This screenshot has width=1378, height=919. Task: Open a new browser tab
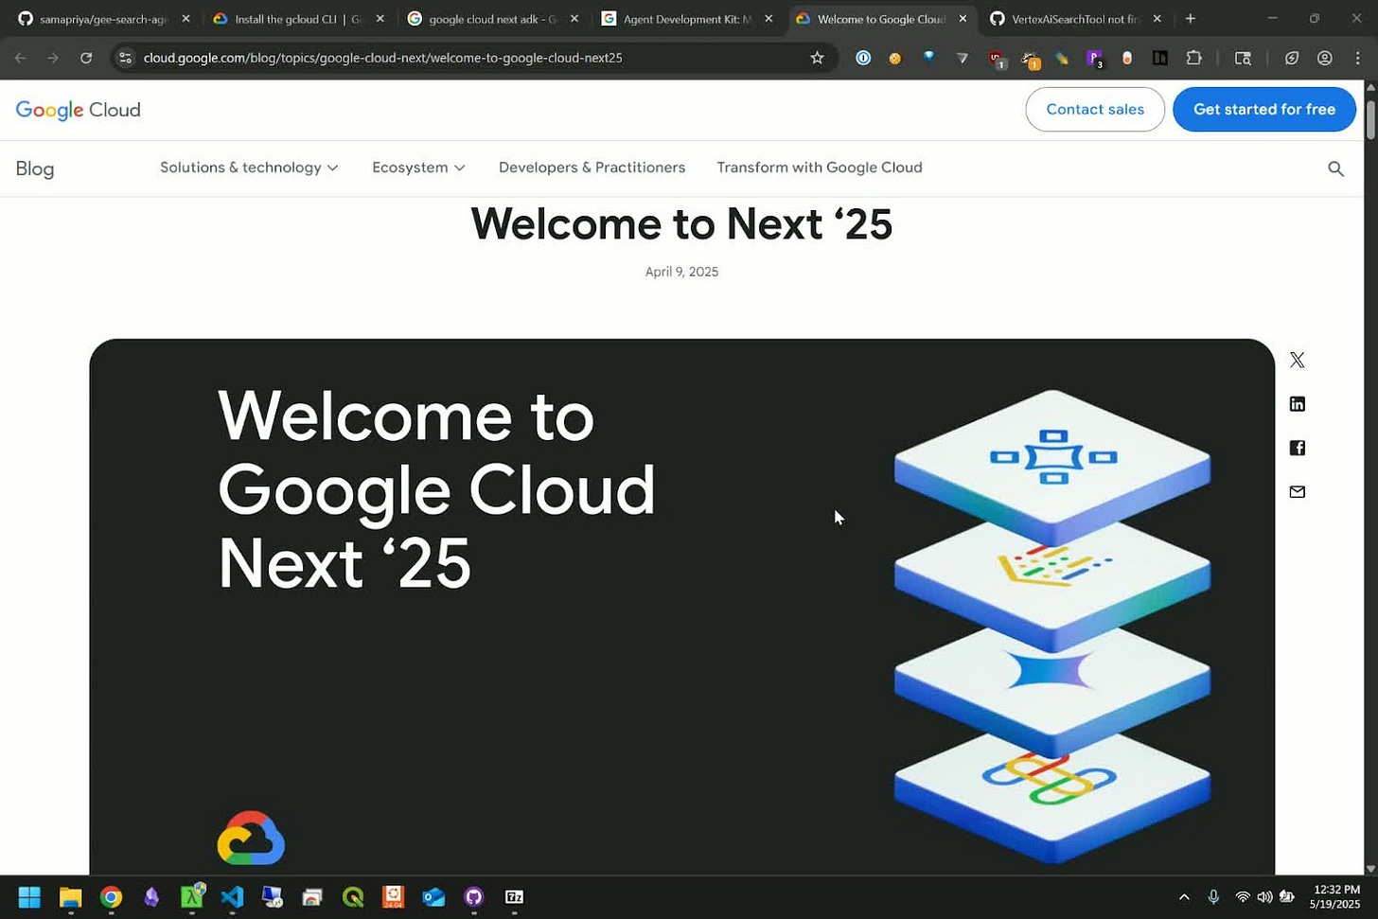[1190, 19]
